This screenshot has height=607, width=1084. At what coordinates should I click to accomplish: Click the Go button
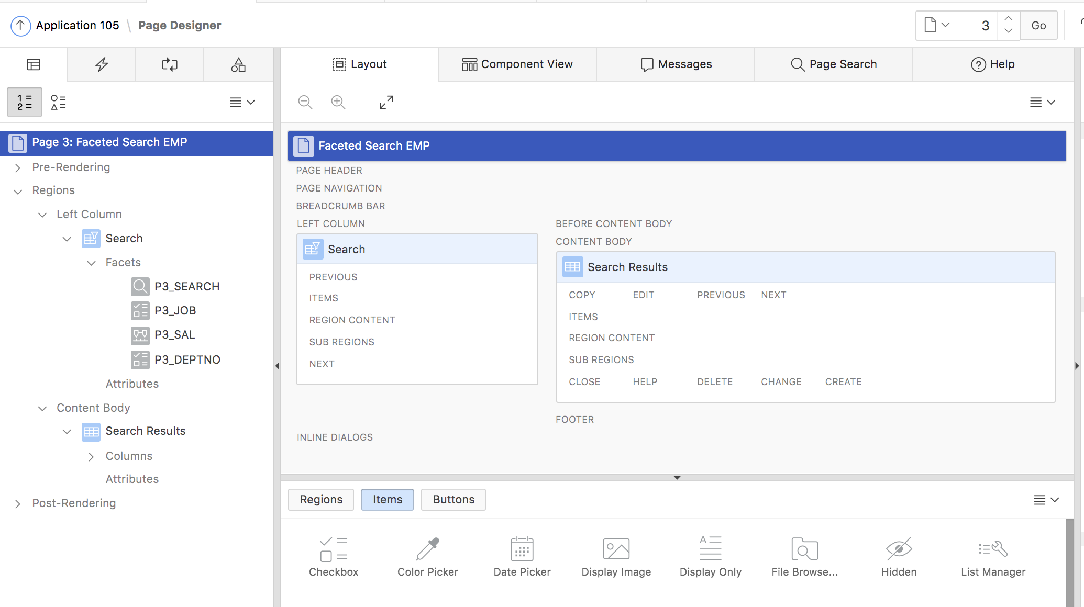pos(1039,25)
